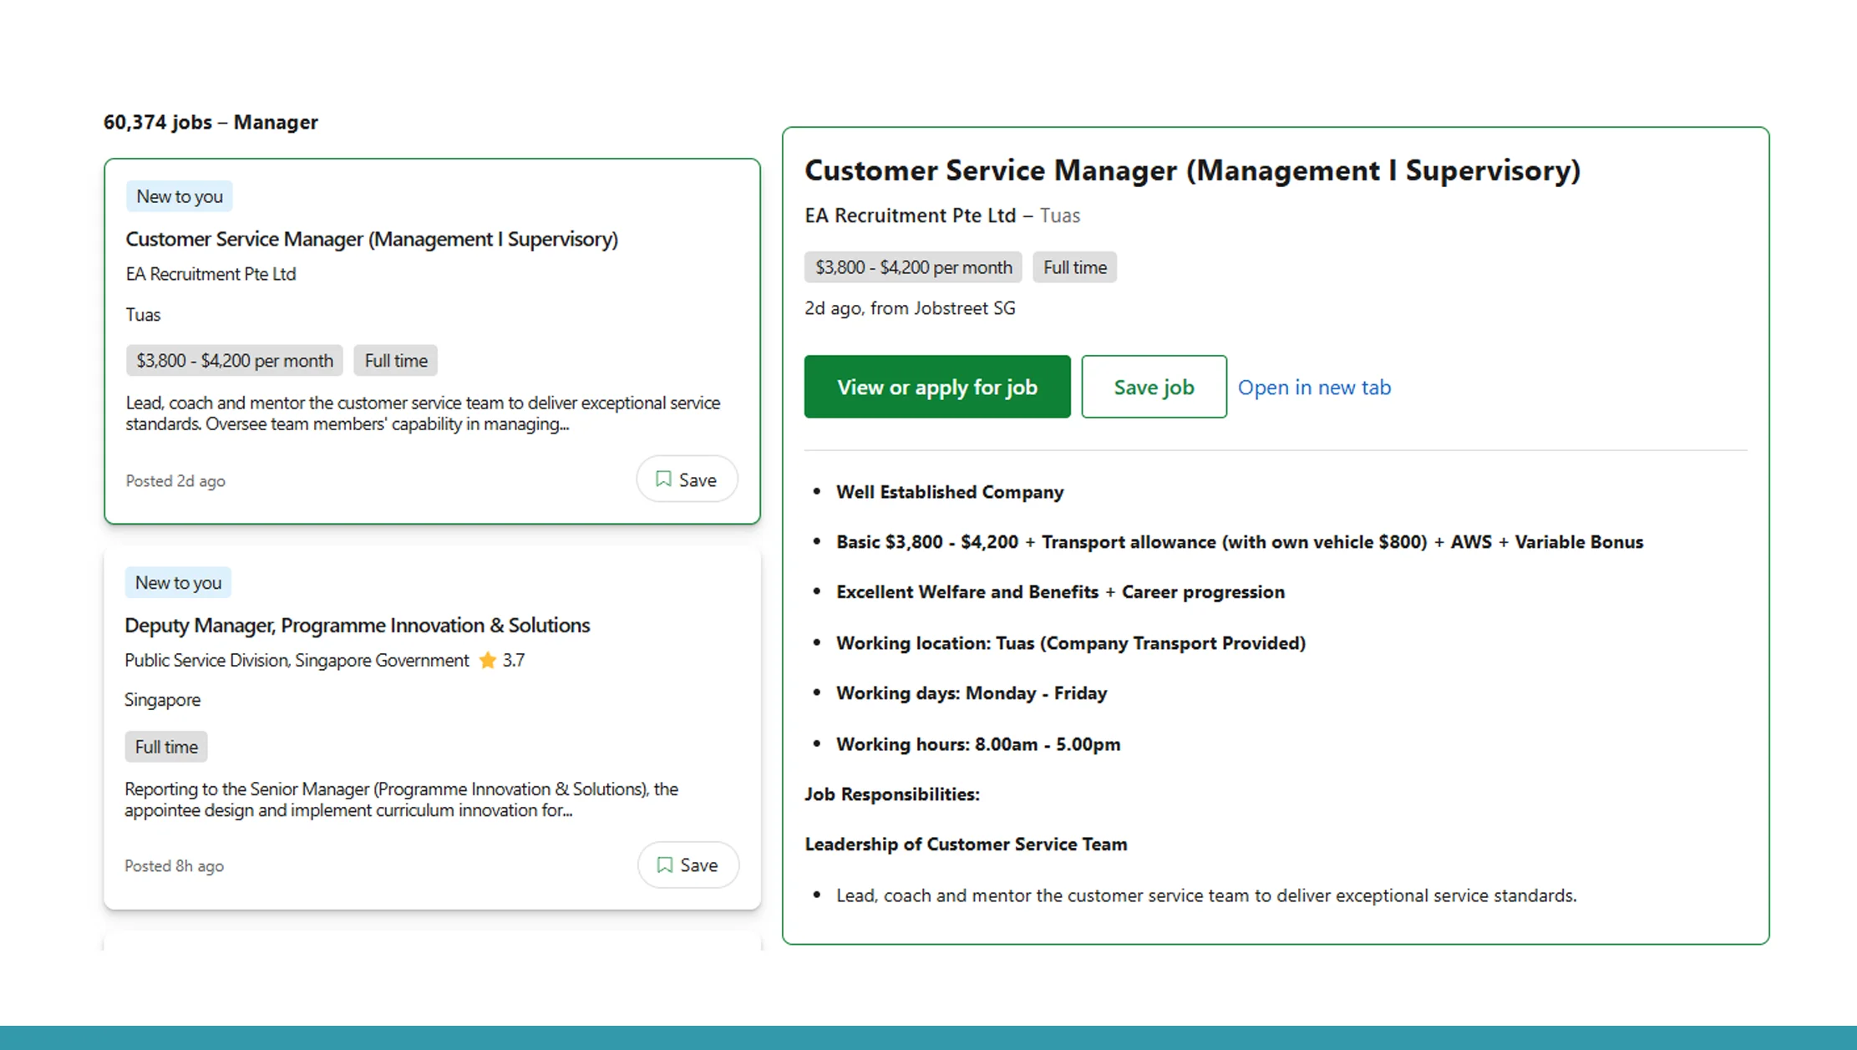Click the '$3,800 - $4,200 per month' salary tag
This screenshot has width=1857, height=1050.
click(x=233, y=360)
